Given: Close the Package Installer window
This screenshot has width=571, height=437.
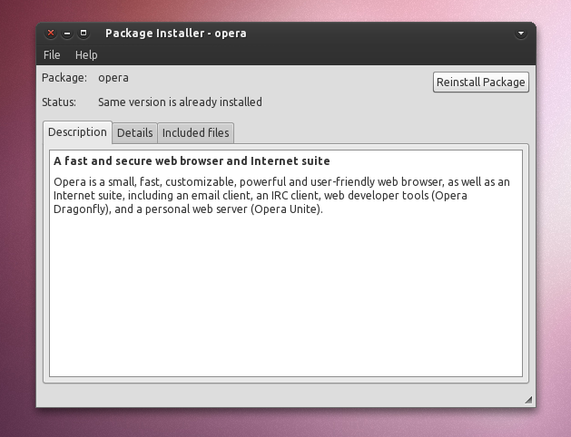Looking at the screenshot, I should click(x=51, y=33).
